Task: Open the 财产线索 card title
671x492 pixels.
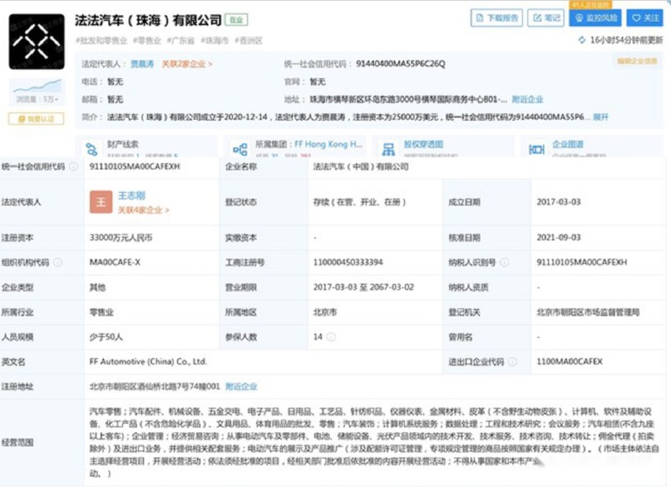Action: (123, 144)
